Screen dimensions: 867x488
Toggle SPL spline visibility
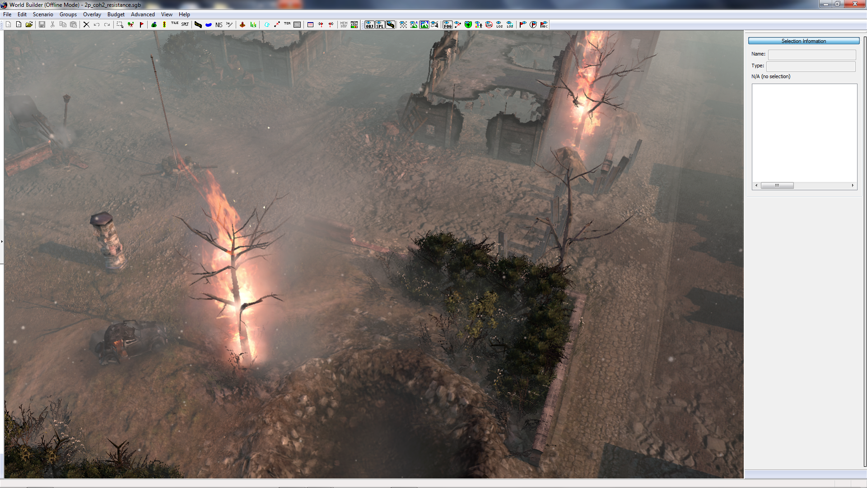(380, 24)
